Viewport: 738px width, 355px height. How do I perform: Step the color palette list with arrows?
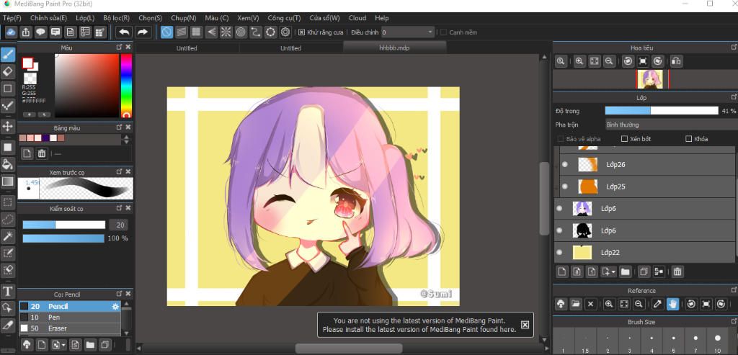click(125, 139)
